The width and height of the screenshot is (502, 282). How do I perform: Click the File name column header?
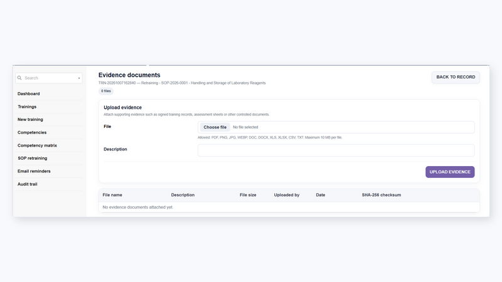point(112,195)
